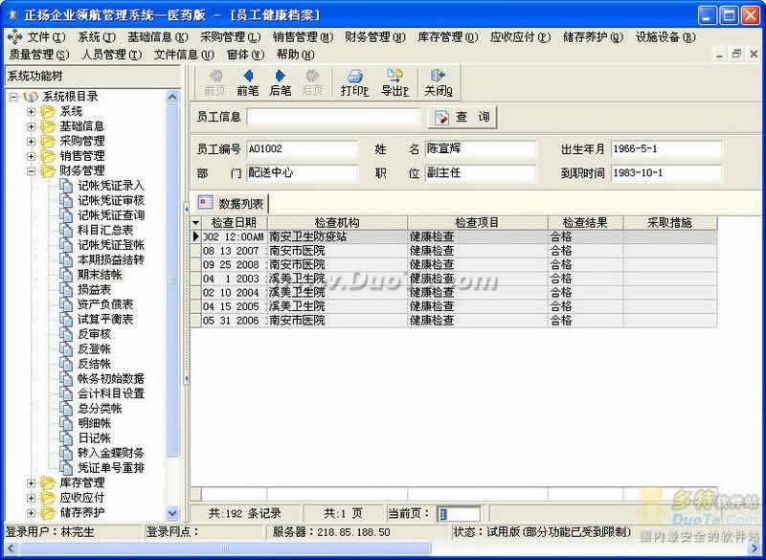Expand the 库存管理 folder node
Screen dimensions: 766x560
(32, 483)
